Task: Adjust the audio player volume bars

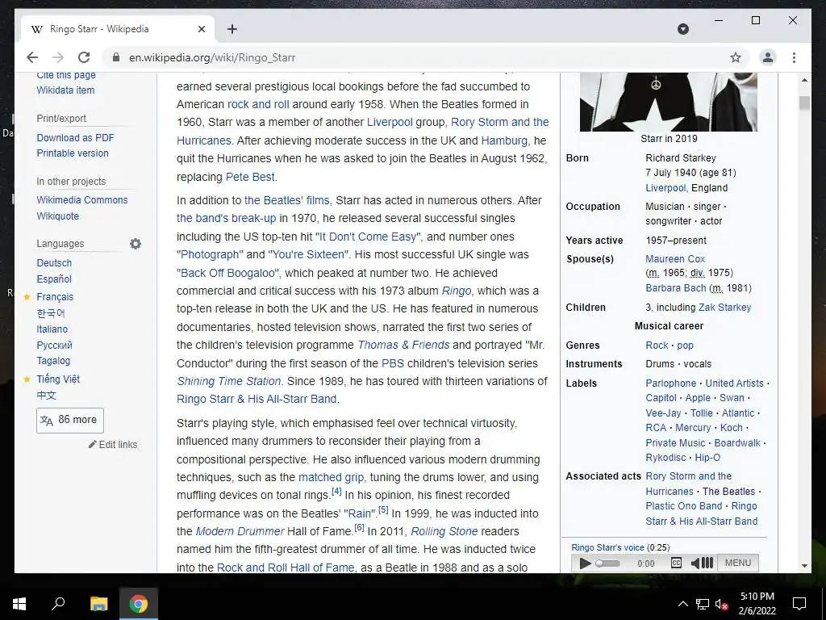Action: tap(707, 563)
